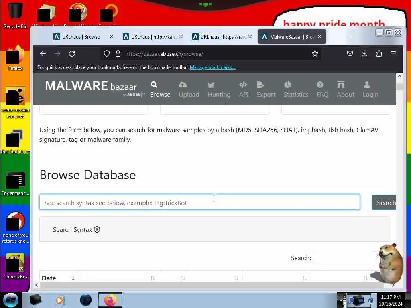Open the Windows Start menu orb
Viewport: 411px width, 308px height.
click(x=10, y=300)
